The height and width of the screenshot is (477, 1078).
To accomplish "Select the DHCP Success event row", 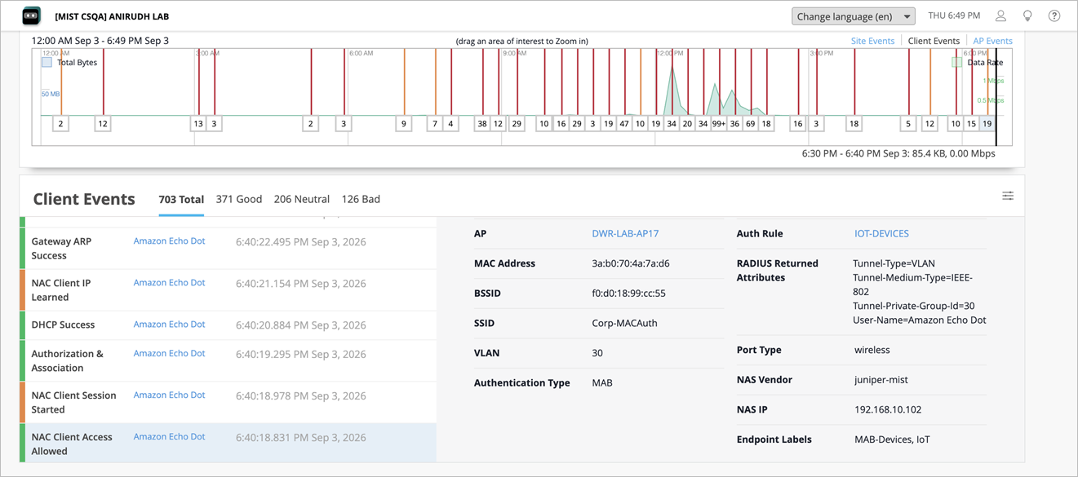I will pos(228,325).
